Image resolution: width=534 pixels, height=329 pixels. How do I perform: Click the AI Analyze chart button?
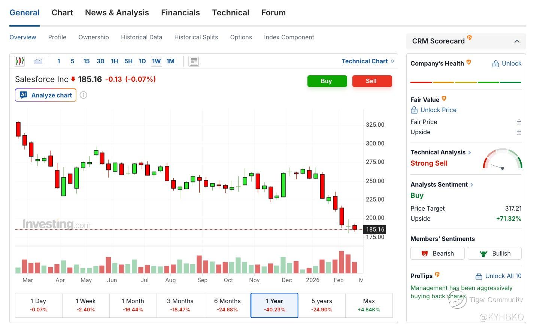pos(46,95)
